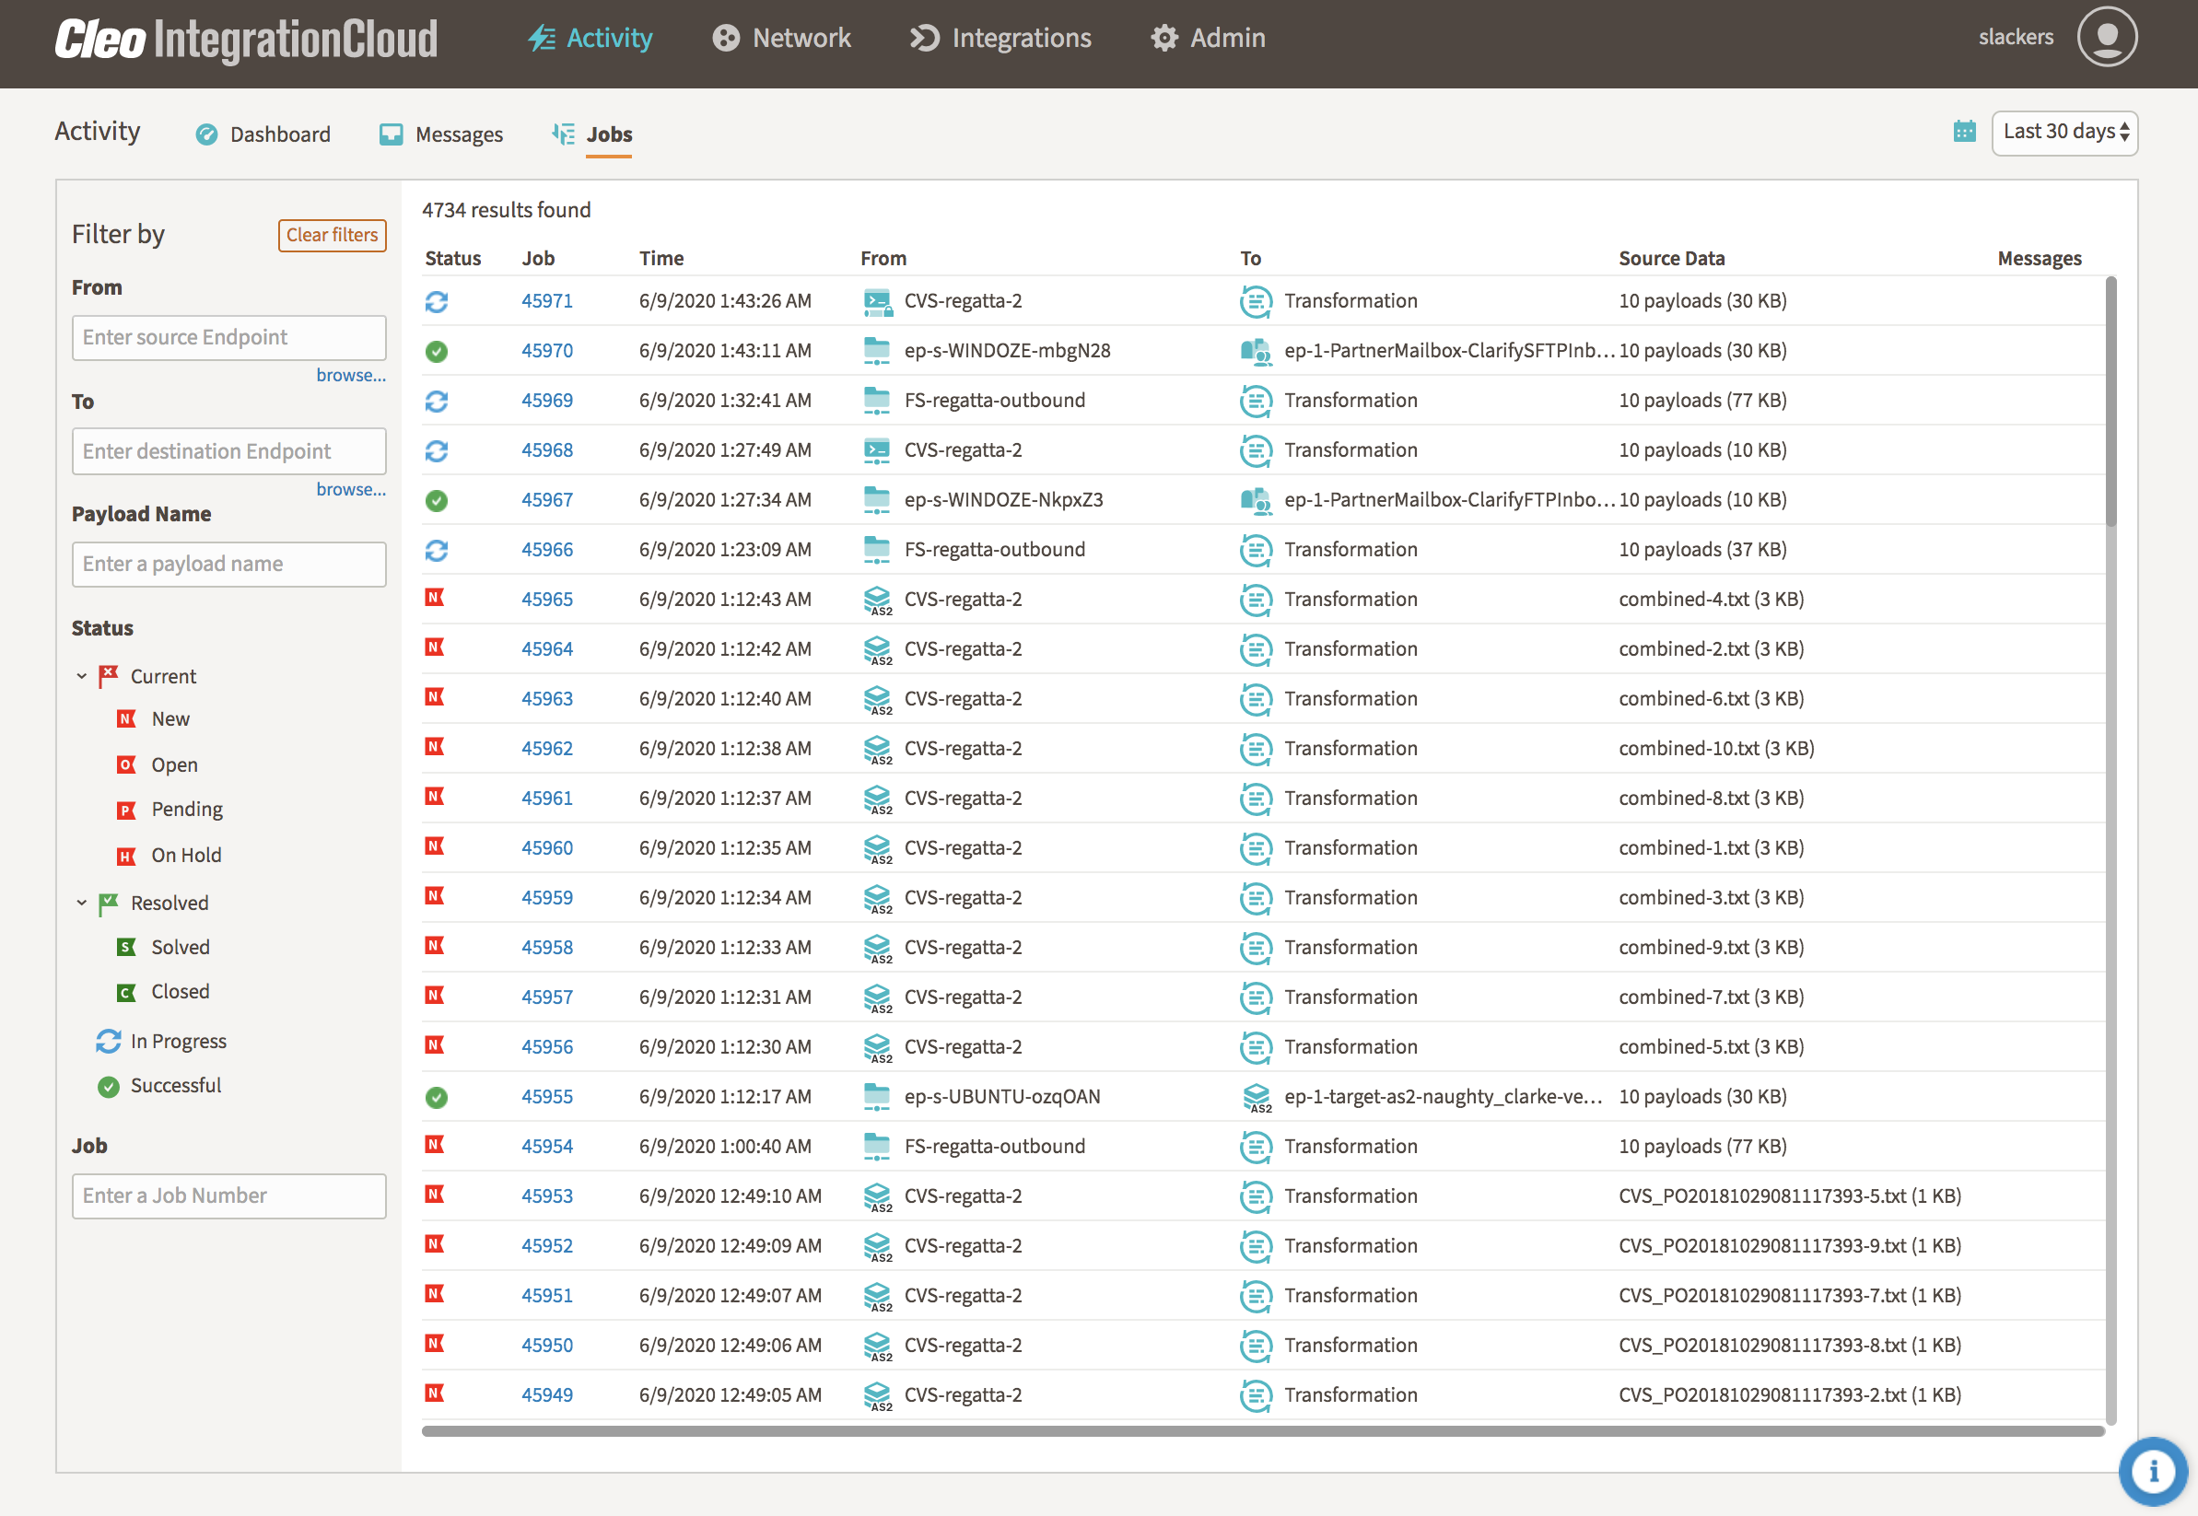The image size is (2198, 1516).
Task: Click the Messages column header
Action: click(x=2040, y=259)
